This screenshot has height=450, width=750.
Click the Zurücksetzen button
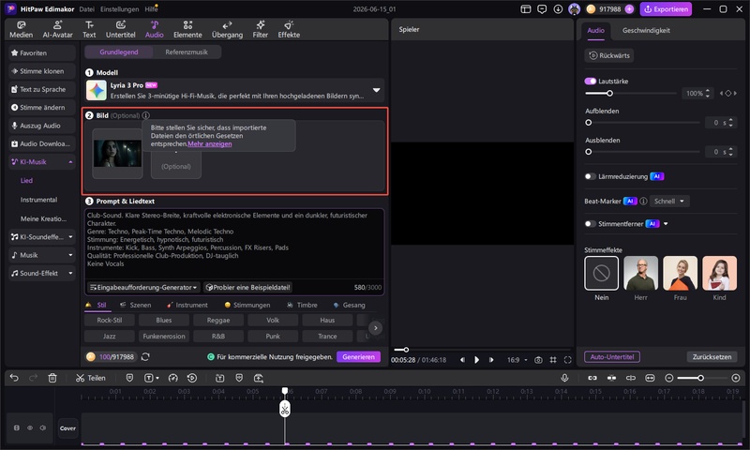coord(712,357)
